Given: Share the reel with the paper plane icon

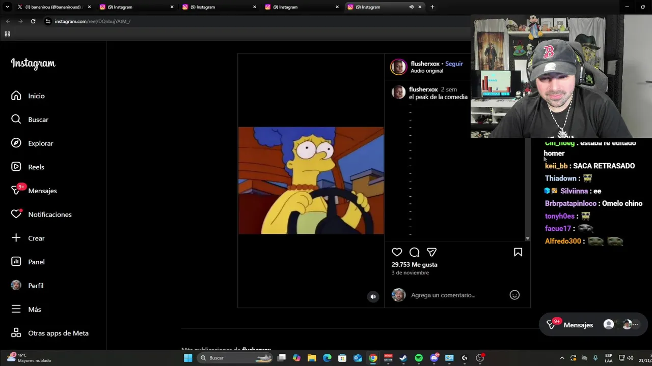Looking at the screenshot, I should 431,252.
